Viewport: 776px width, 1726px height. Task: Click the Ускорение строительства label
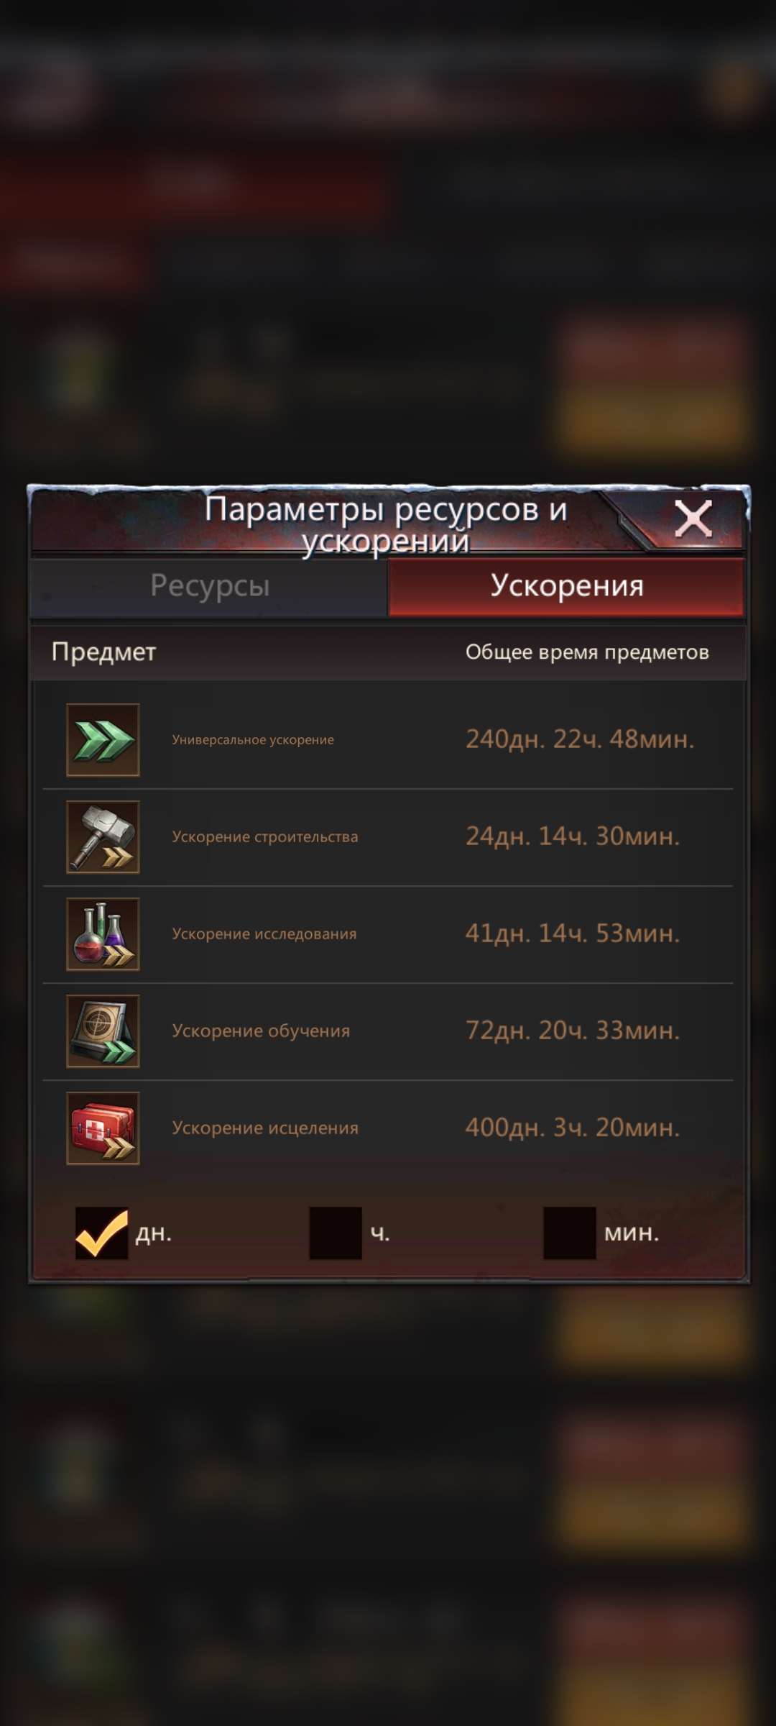click(265, 836)
